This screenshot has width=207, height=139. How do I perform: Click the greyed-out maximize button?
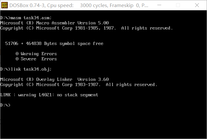pyautogui.click(x=178, y=5)
